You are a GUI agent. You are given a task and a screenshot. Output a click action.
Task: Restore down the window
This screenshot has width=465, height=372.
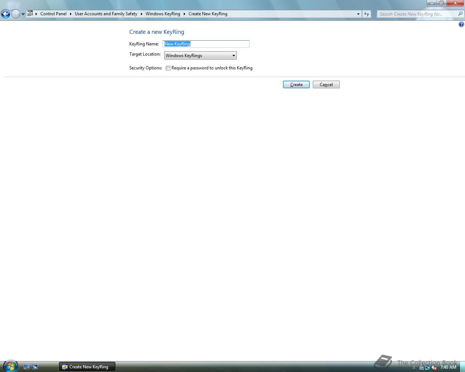pyautogui.click(x=441, y=3)
